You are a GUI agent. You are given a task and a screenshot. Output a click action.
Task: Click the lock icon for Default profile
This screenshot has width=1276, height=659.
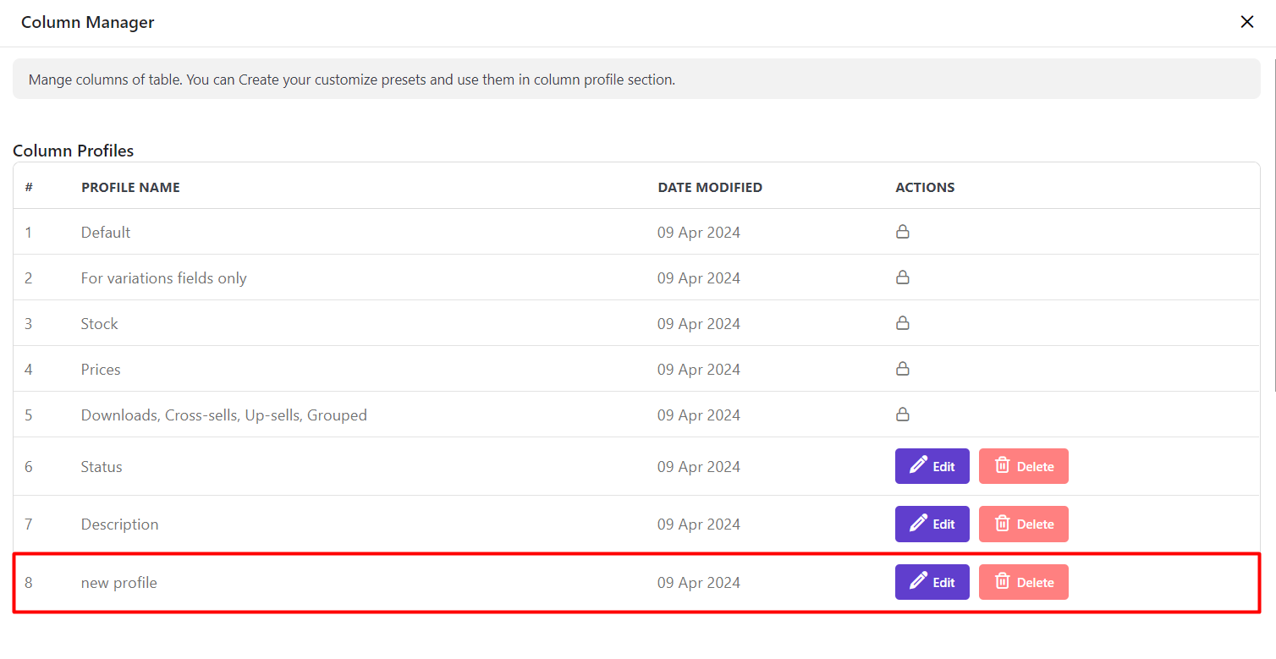coord(902,232)
